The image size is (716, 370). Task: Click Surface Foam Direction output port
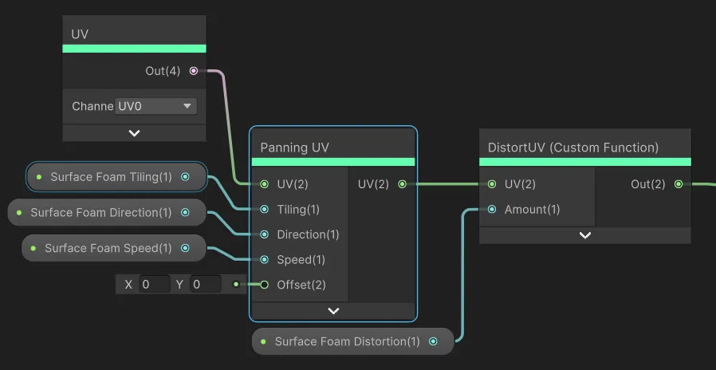[x=185, y=212]
